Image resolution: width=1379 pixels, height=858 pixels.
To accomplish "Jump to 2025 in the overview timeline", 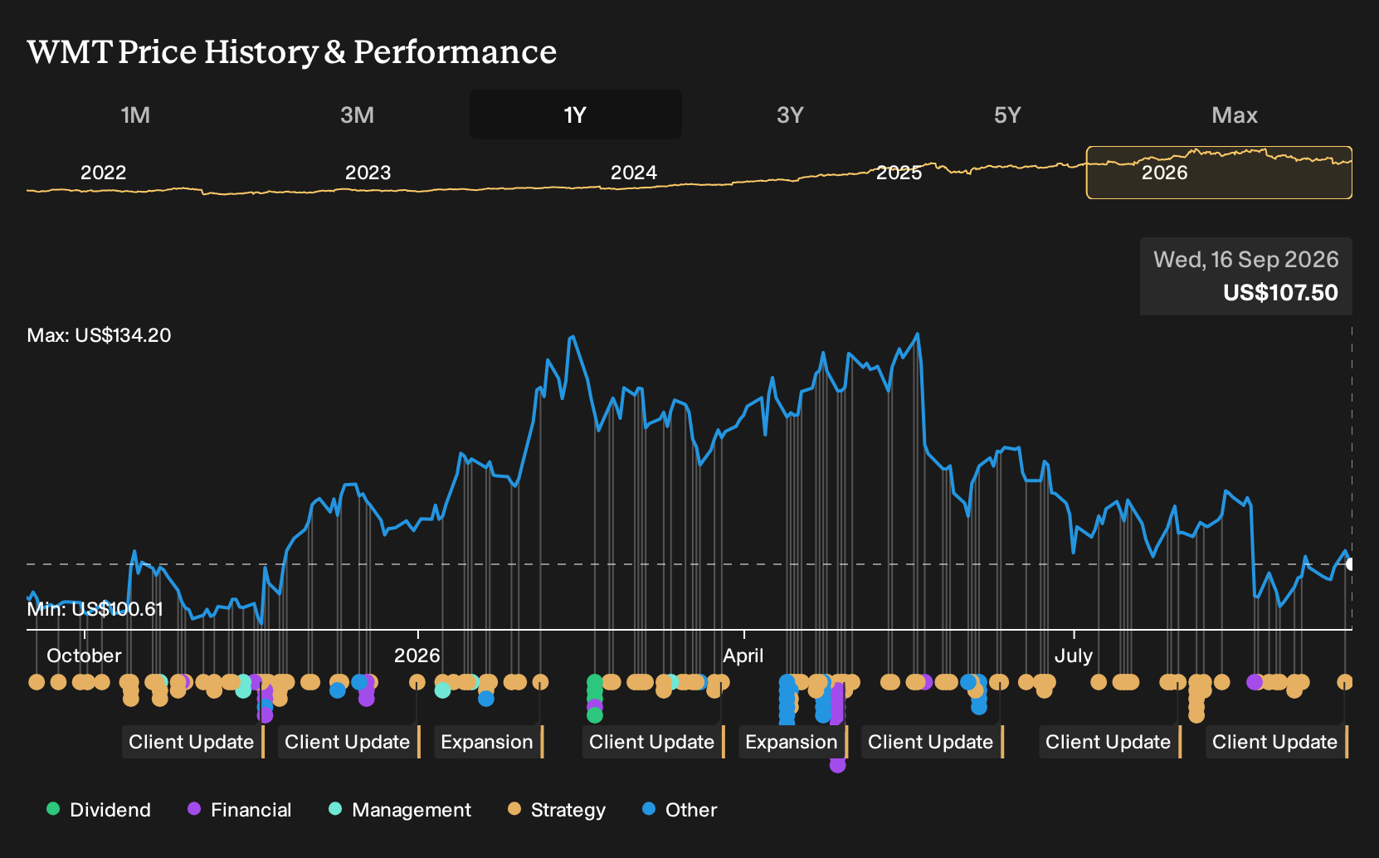I will pos(899,173).
